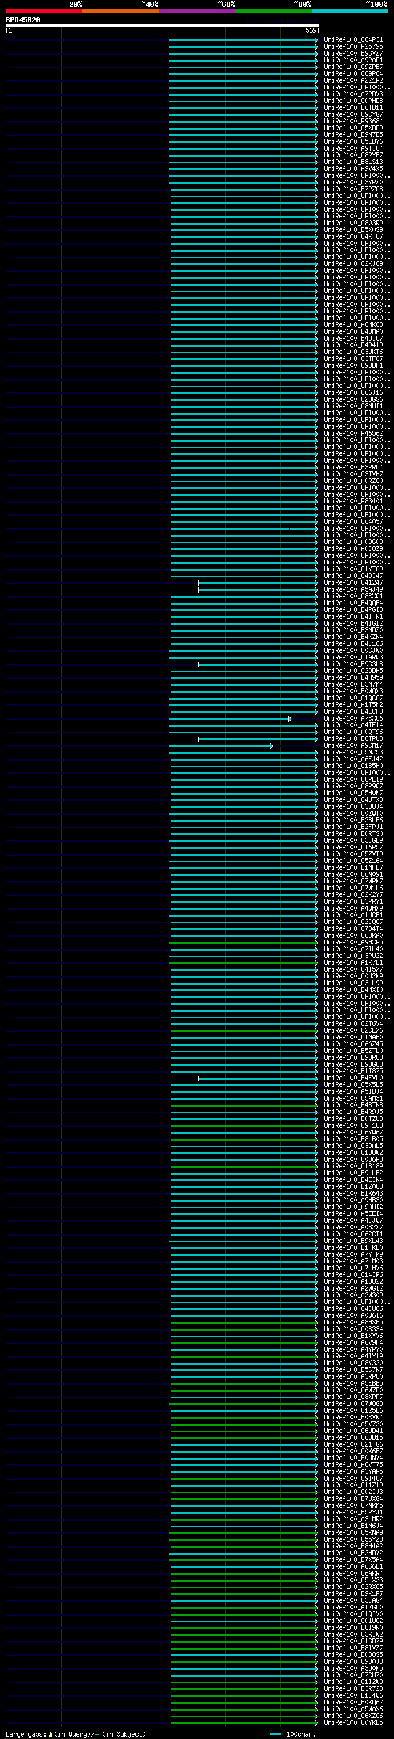Select hit UniRef100_D0D8S5
The height and width of the screenshot is (1739, 394).
coord(353,1654)
